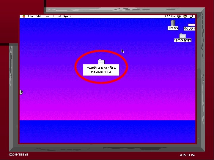
Task: Open the Special menu
Action: 68,16
